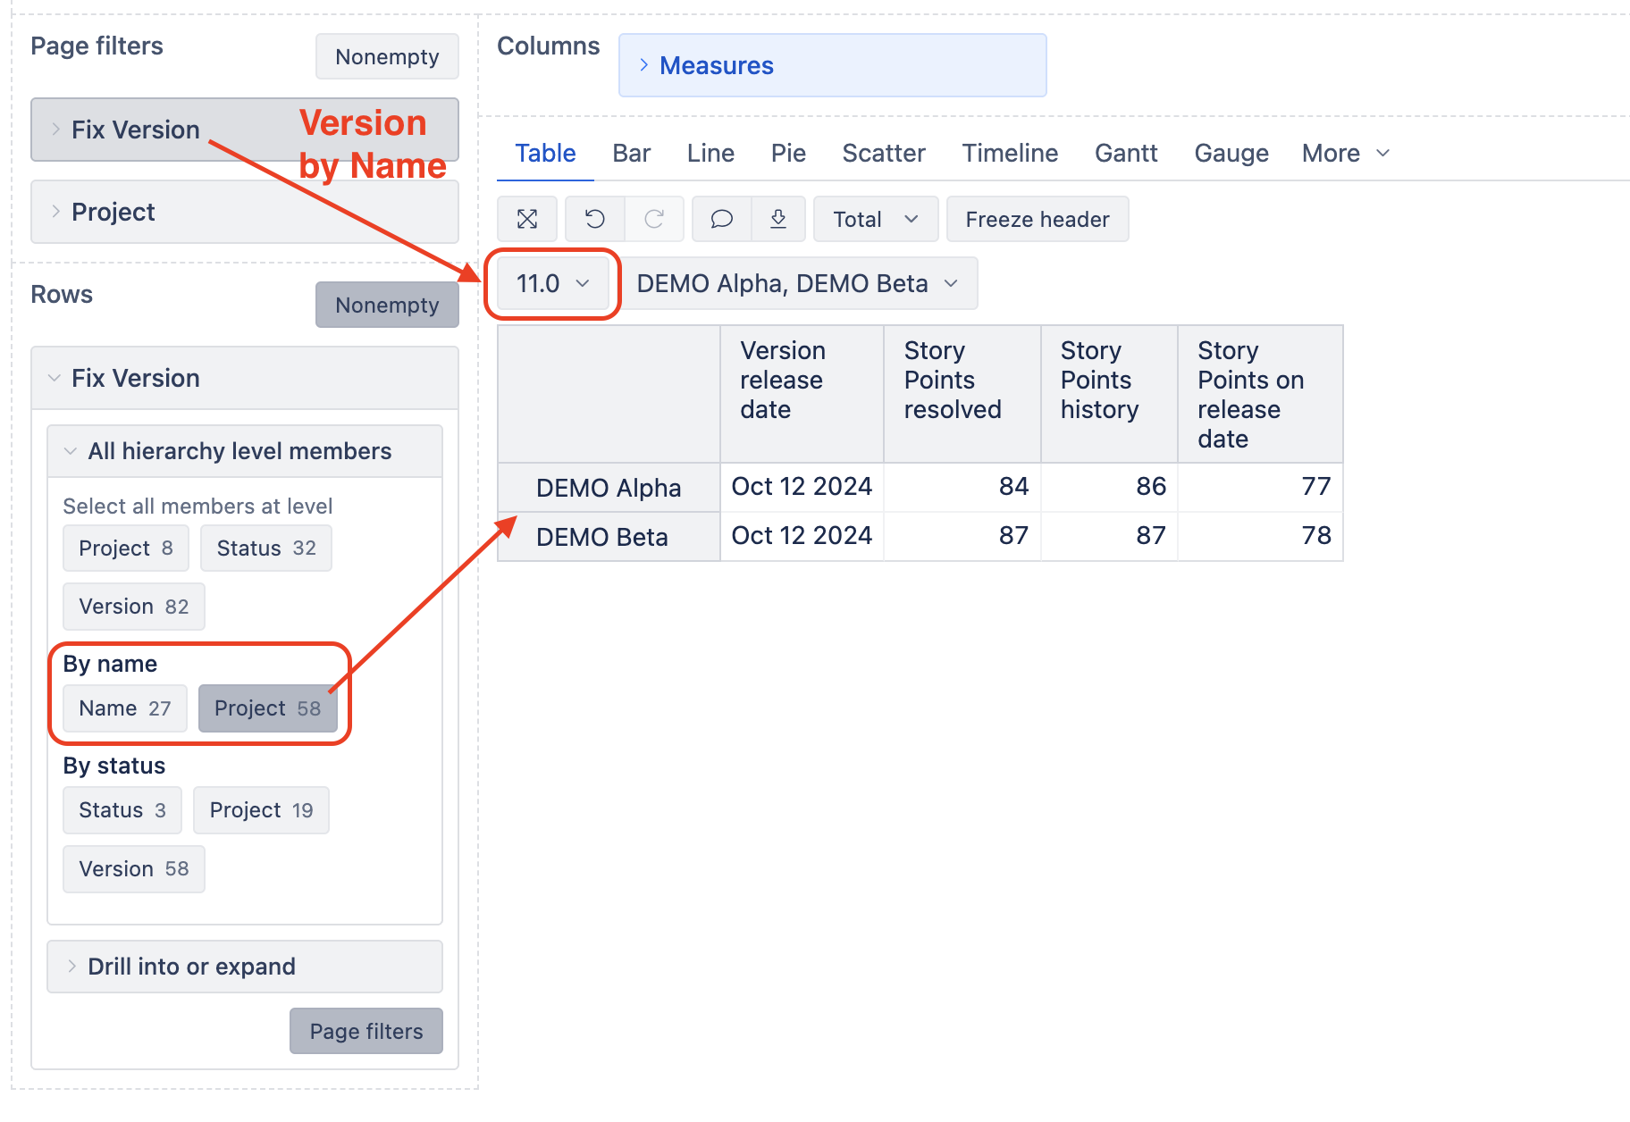Select By name level Project 58
Viewport: 1630px width, 1122px height.
coord(267,708)
